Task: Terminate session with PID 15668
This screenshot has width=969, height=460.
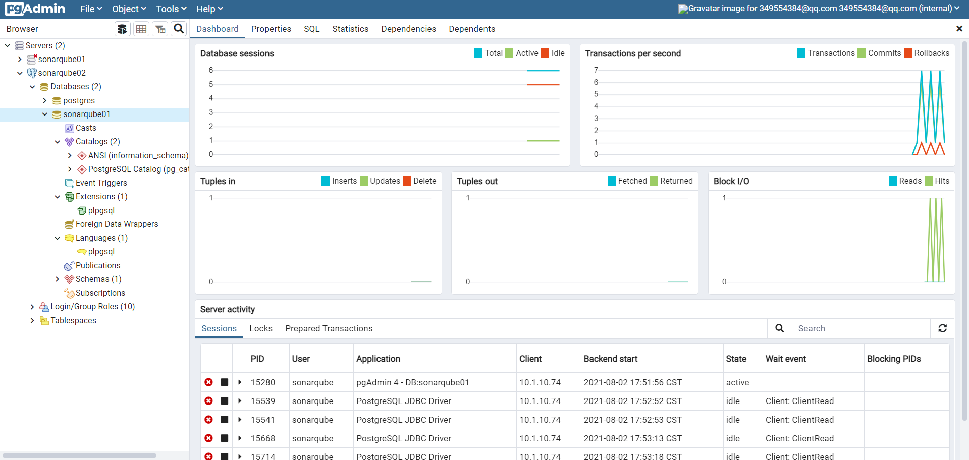Action: coord(208,438)
